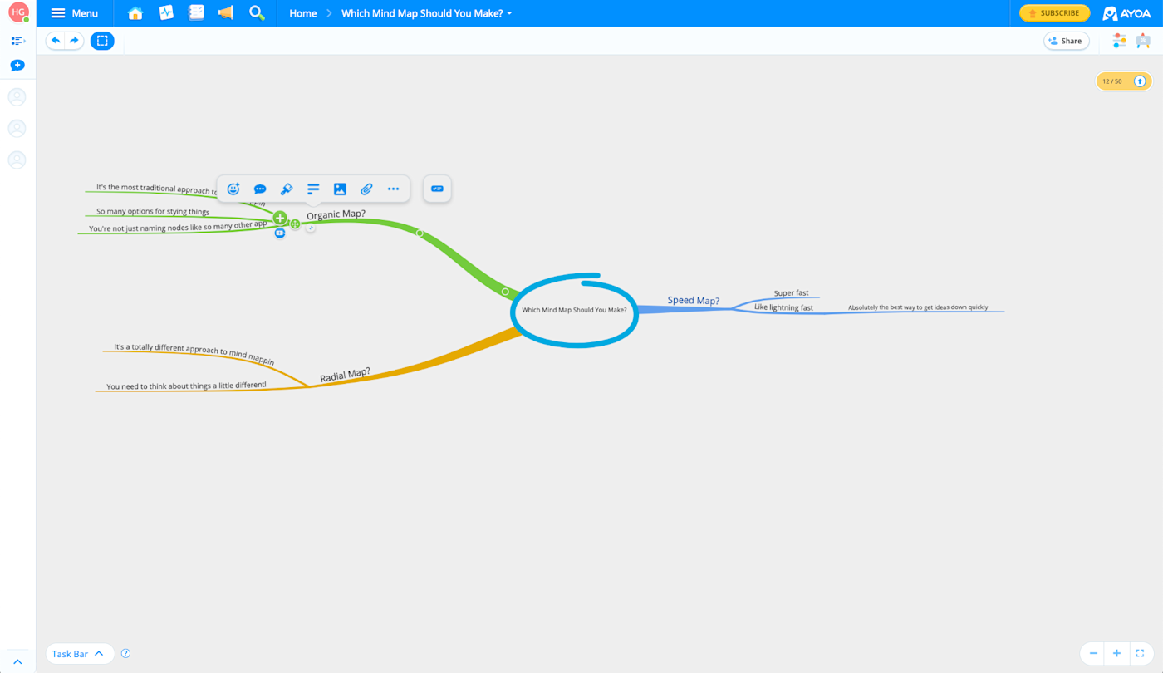This screenshot has width=1163, height=673.
Task: Select the Speed Map? branch
Action: tap(694, 301)
